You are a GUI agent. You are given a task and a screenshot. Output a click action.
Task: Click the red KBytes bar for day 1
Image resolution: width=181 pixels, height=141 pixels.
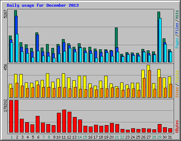pyautogui.click(x=11, y=116)
